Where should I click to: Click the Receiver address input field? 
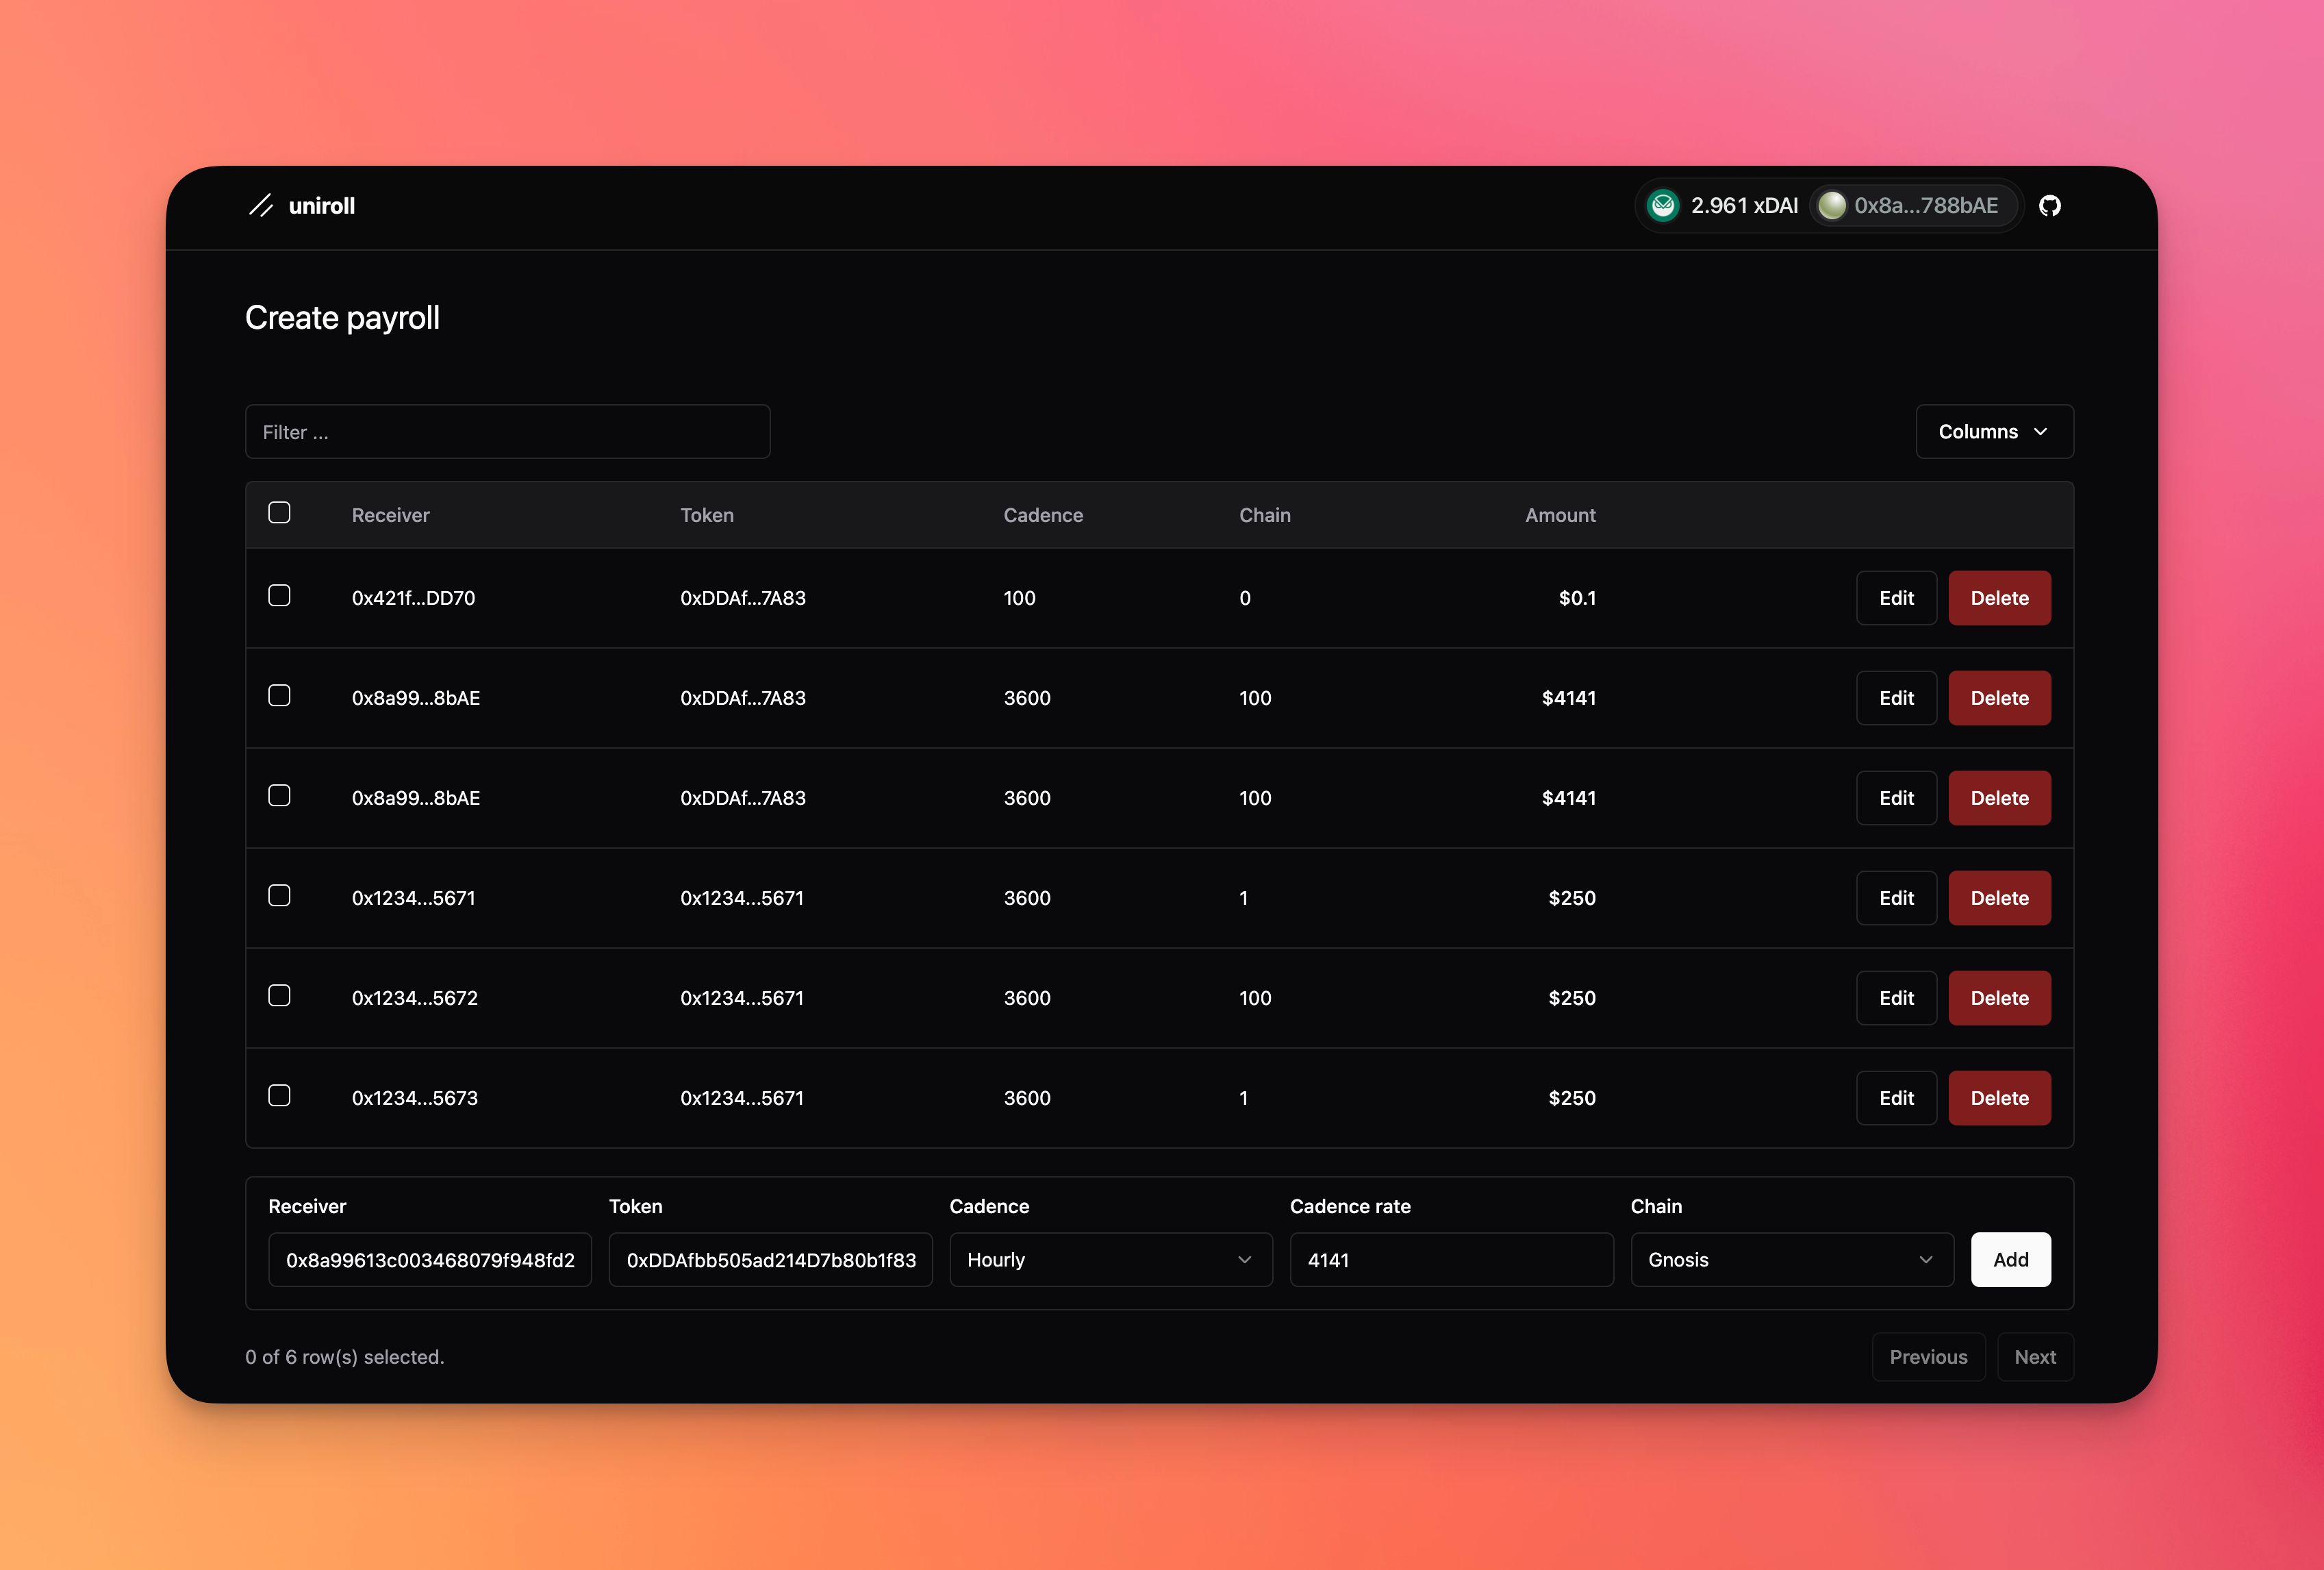430,1260
